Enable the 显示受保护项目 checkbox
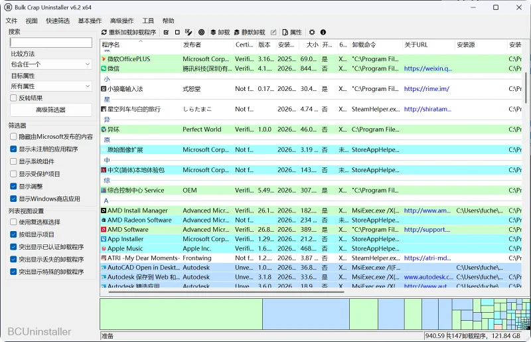Viewport: 531px width, 342px height. tap(13, 174)
